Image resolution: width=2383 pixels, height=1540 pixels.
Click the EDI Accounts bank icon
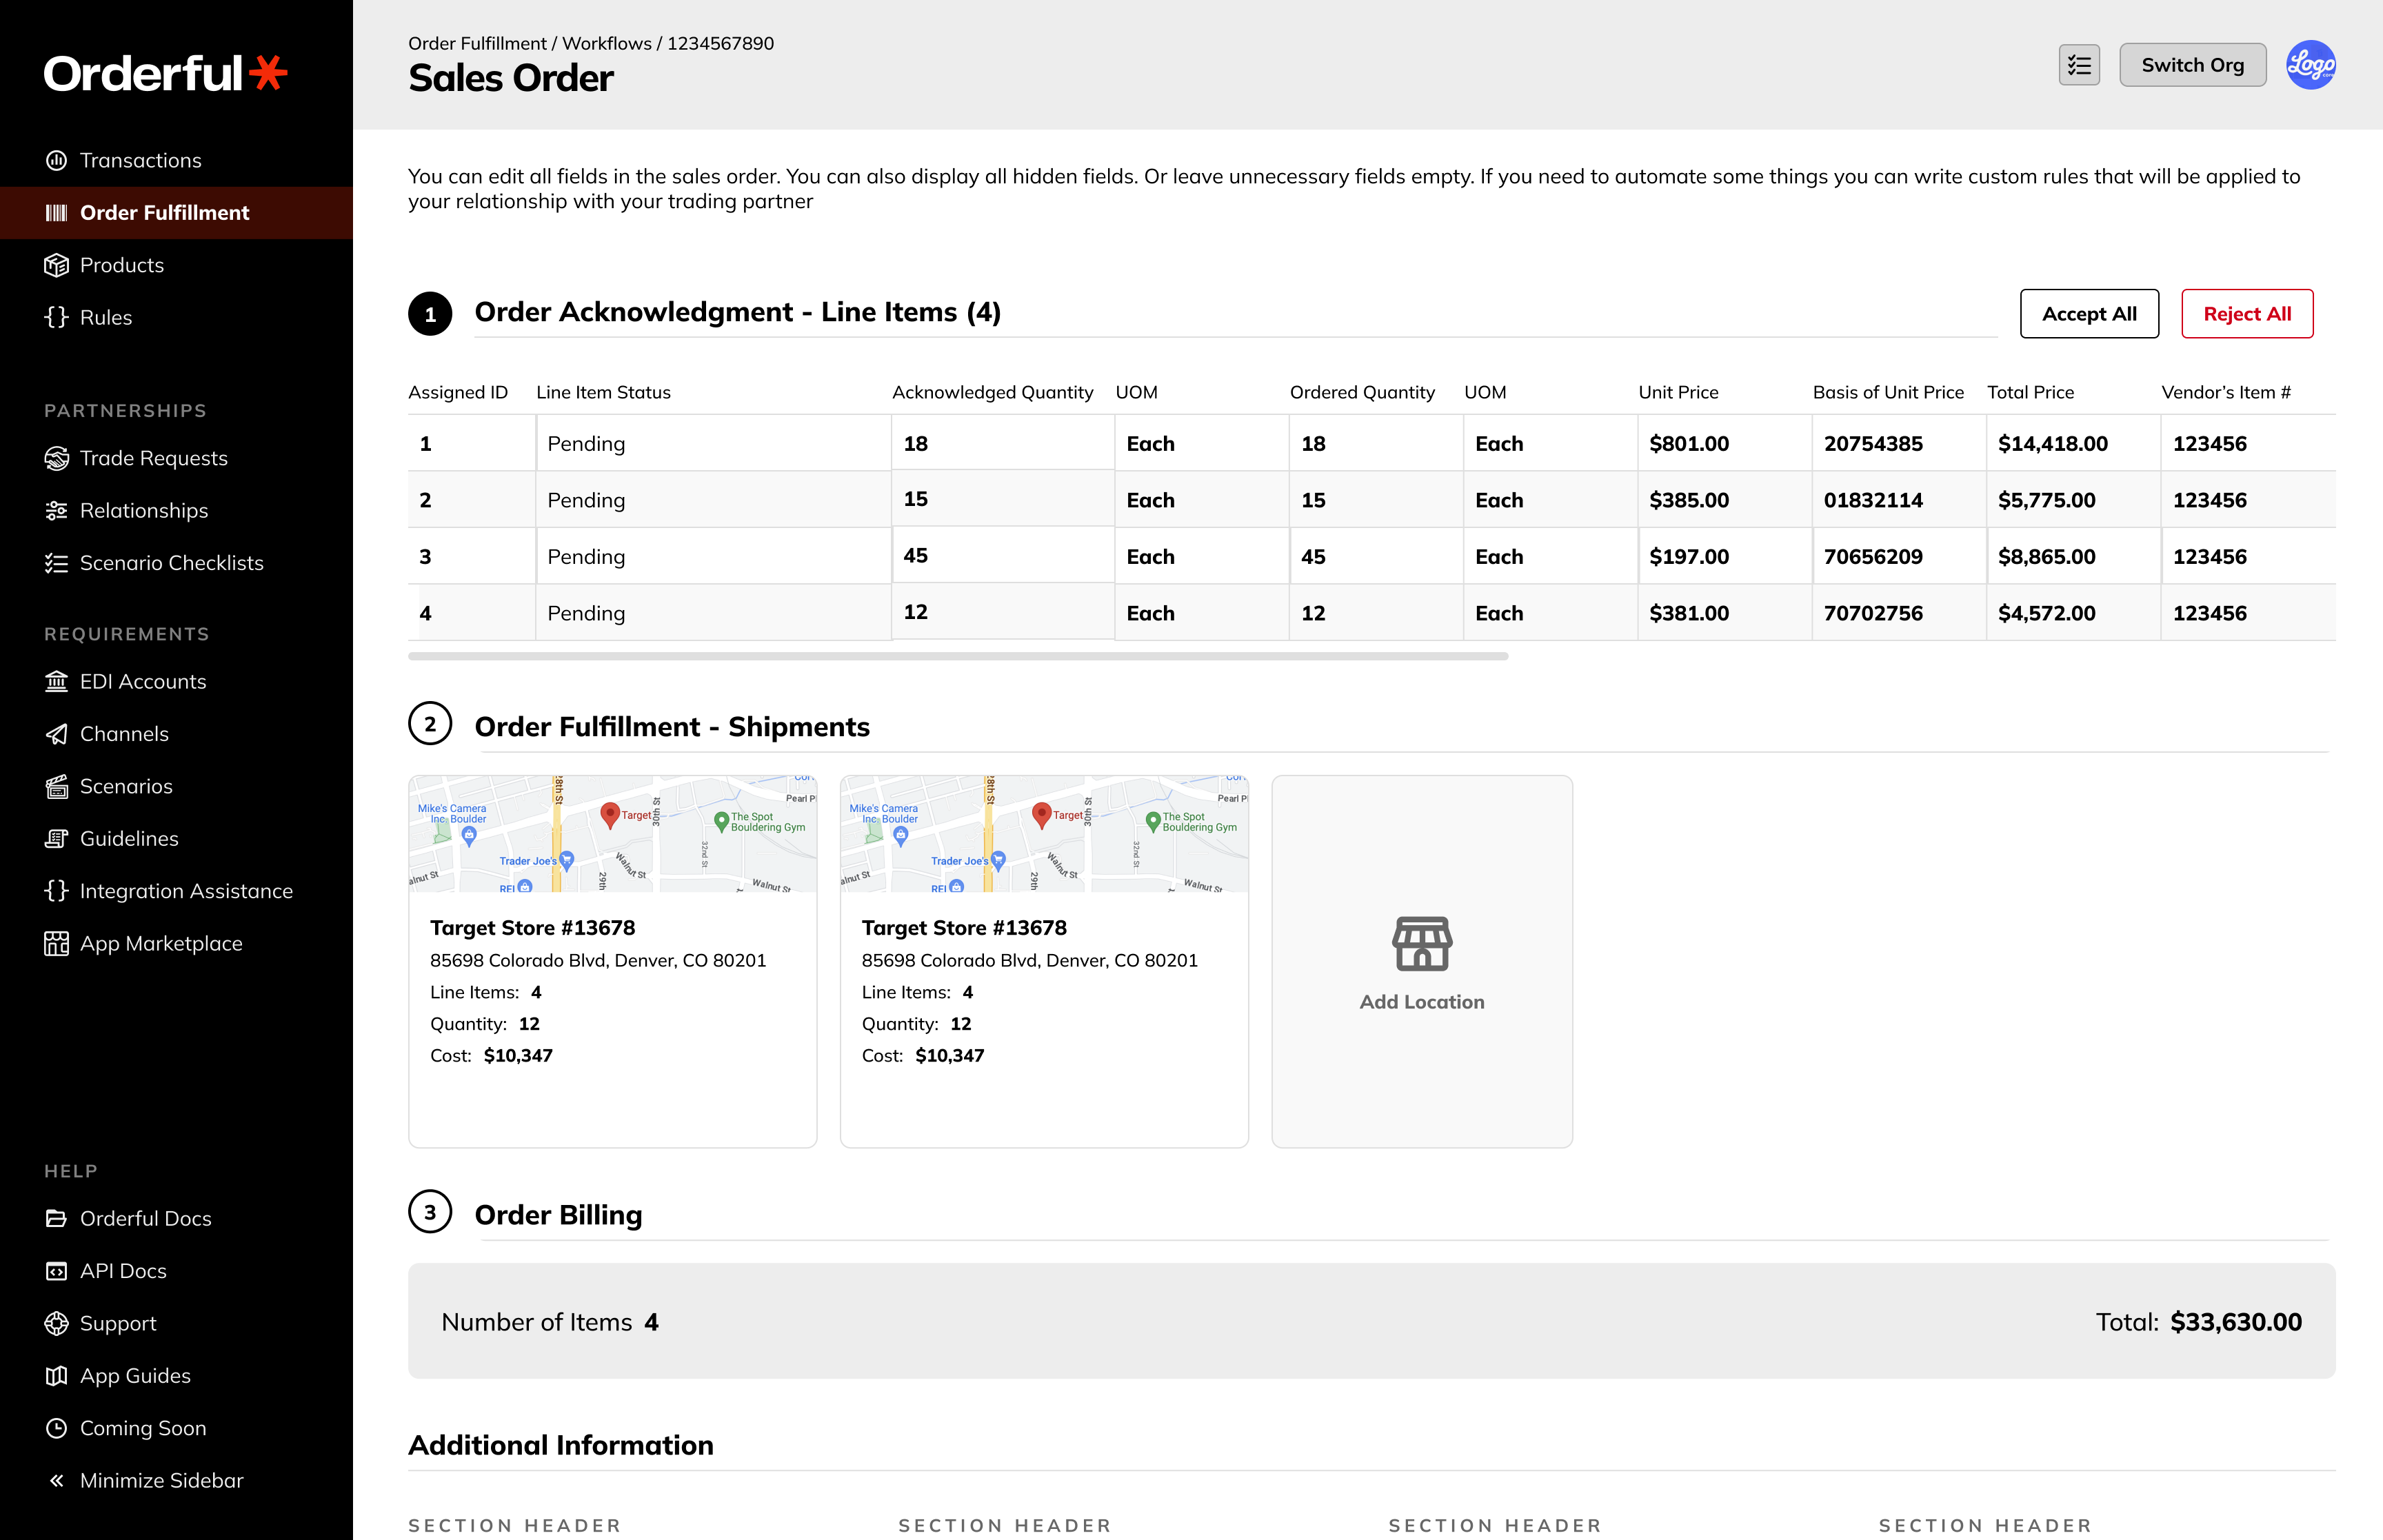pos(56,682)
